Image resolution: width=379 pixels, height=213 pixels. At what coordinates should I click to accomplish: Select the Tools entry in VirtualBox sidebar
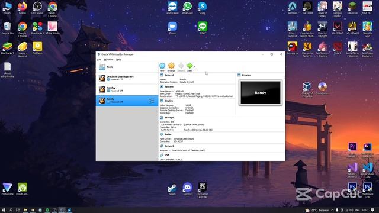127,67
